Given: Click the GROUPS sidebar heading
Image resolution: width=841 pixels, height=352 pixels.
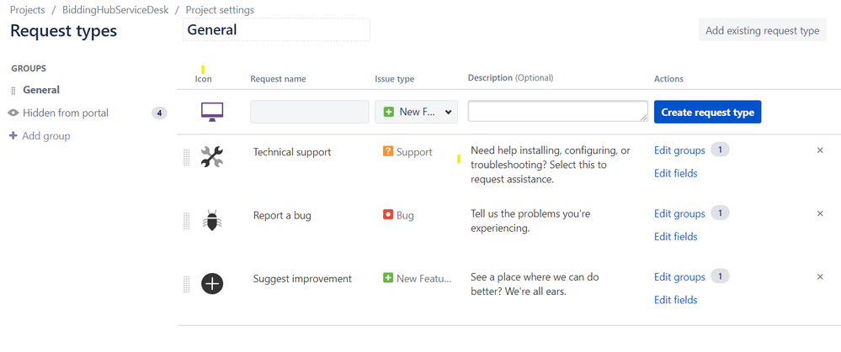Looking at the screenshot, I should coord(29,69).
